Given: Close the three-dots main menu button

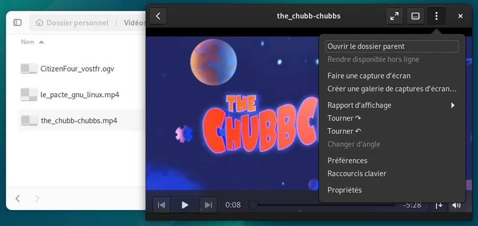Looking at the screenshot, I should (437, 16).
